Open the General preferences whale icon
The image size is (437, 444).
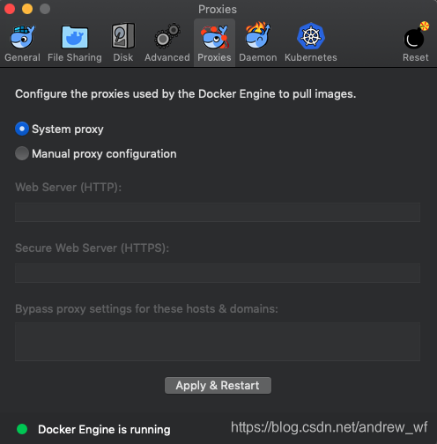(23, 37)
